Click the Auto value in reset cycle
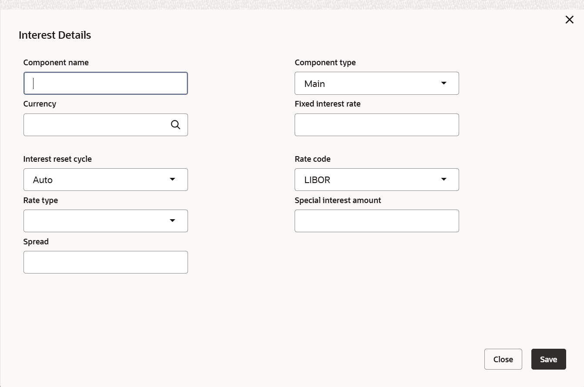Screen dimensions: 584x387 43,180
